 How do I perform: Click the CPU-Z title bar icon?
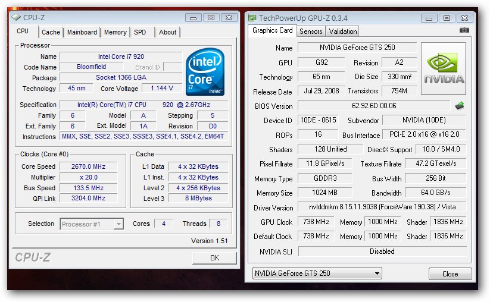coord(16,17)
